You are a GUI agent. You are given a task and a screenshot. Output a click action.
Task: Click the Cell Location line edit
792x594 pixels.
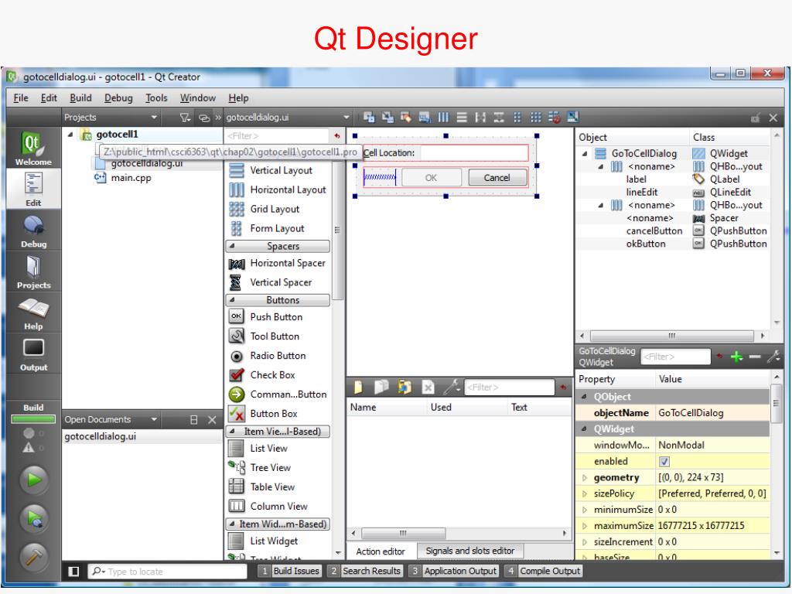pos(474,152)
